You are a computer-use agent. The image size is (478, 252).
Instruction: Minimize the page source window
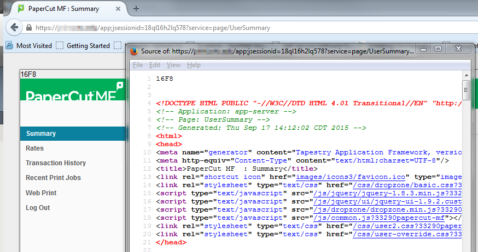[423, 49]
